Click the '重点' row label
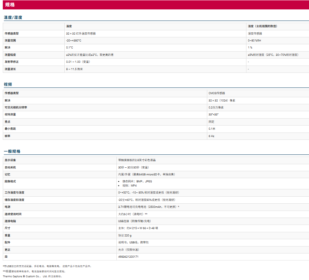This screenshot has height=280, width=309. pos(7,122)
